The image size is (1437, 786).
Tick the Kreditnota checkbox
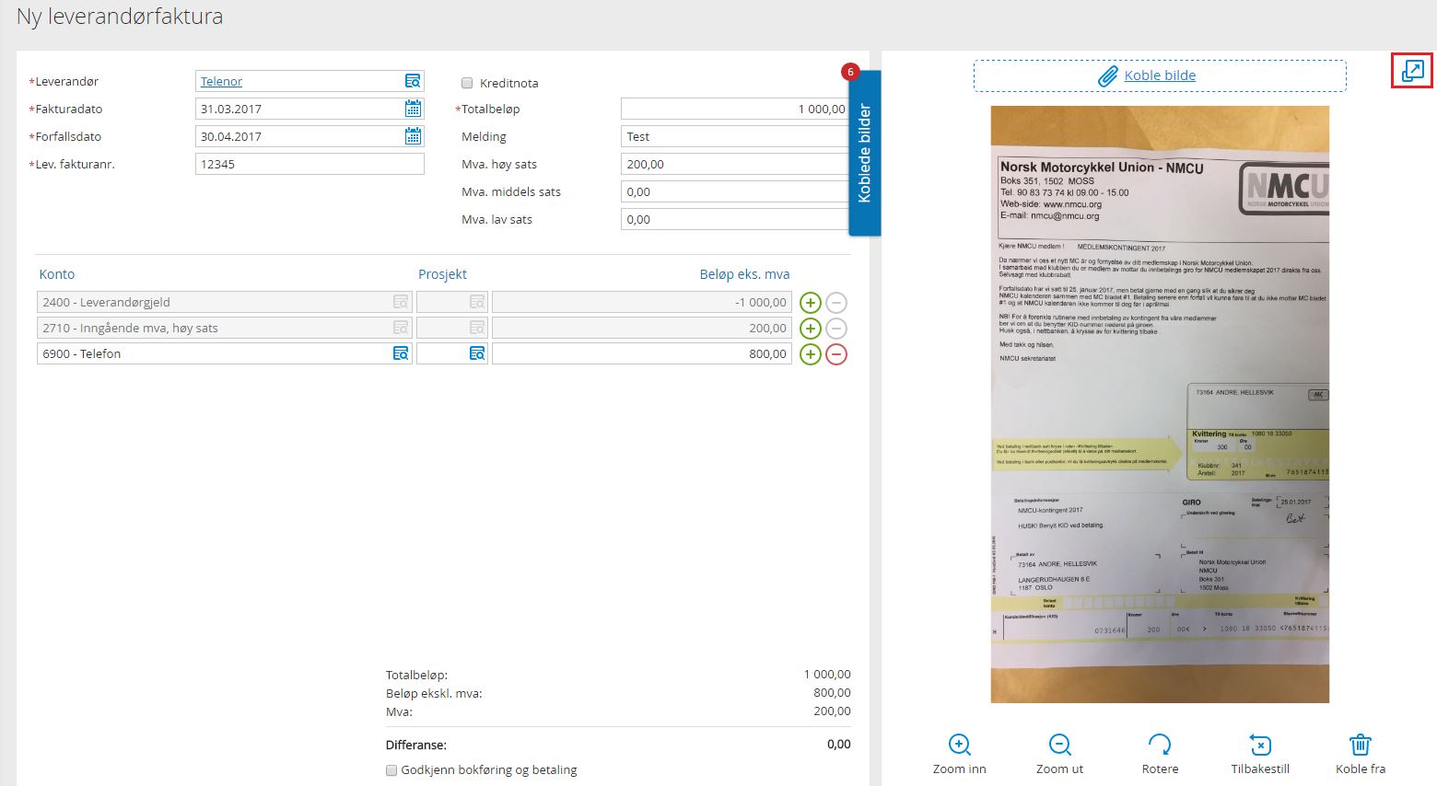tap(467, 83)
